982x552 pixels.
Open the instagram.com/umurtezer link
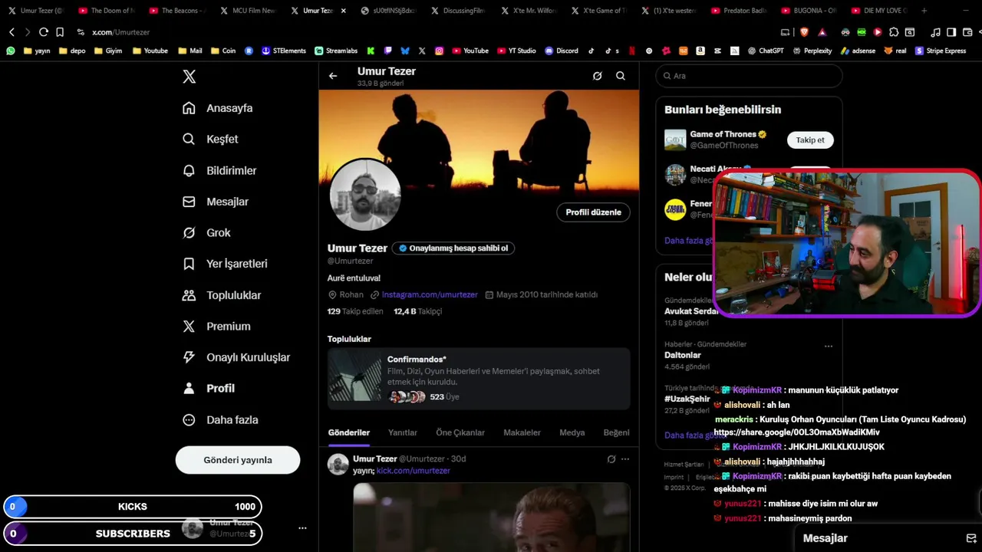pyautogui.click(x=430, y=294)
